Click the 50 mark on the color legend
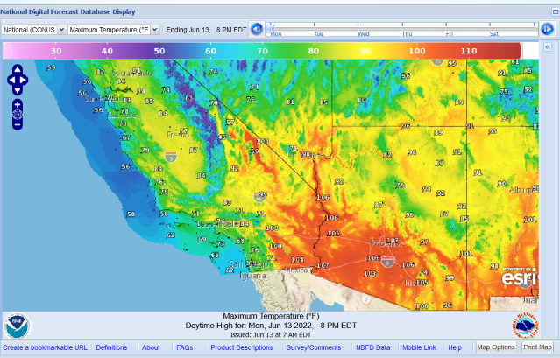Screen dimensions: 560x358 159,51
